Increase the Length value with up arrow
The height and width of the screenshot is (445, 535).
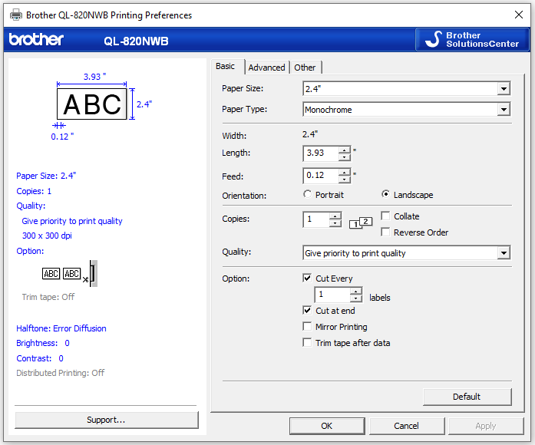[345, 150]
